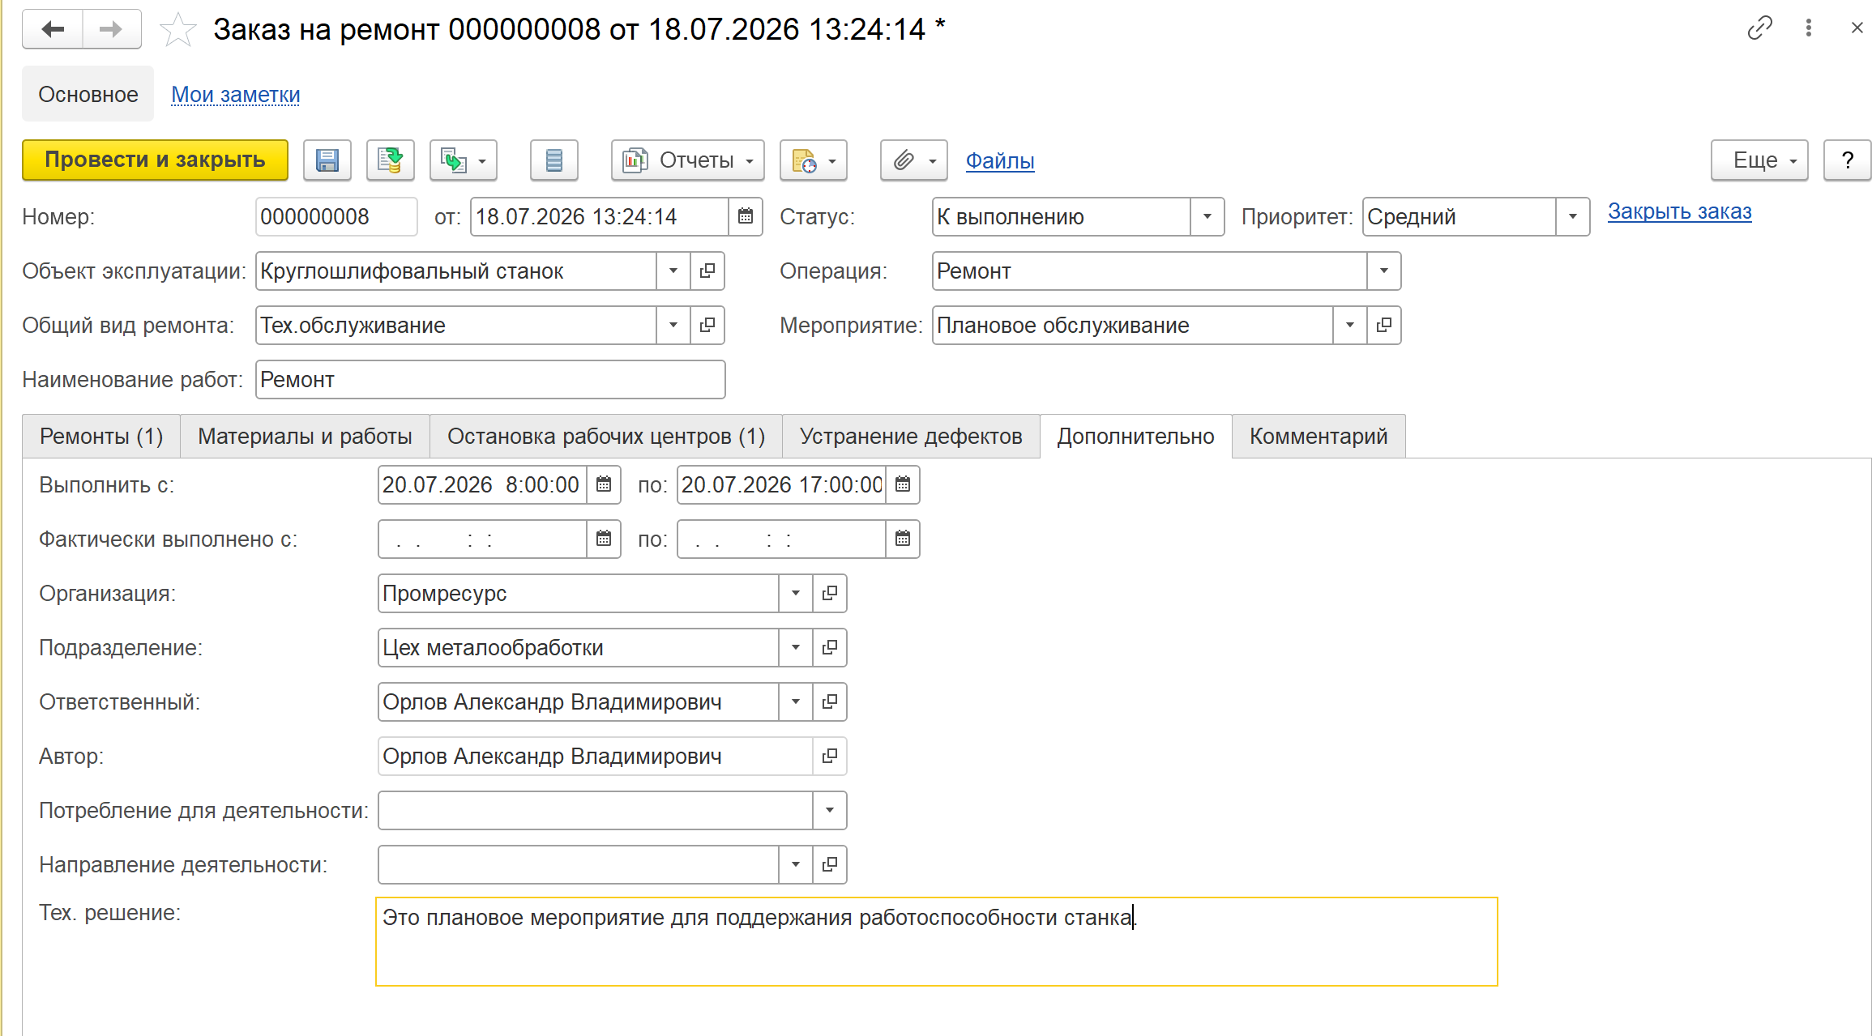Image resolution: width=1872 pixels, height=1036 pixels.
Task: Expand the Операция dropdown
Action: pos(1383,271)
